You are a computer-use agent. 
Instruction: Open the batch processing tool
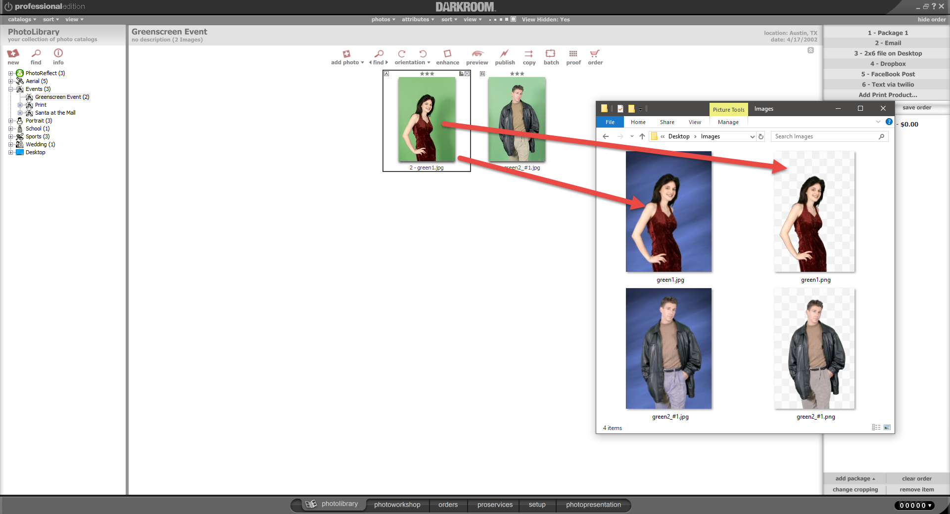click(x=551, y=57)
